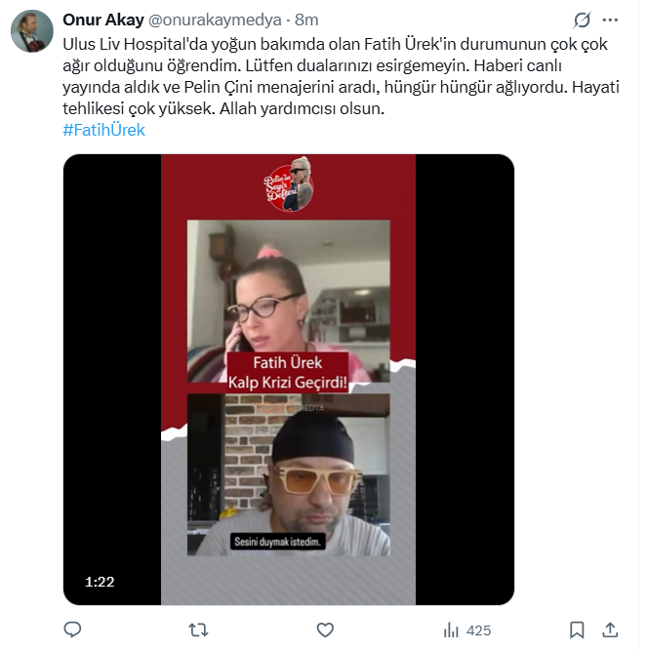
Task: Open the @onurakaymedya handle link
Action: 215,20
